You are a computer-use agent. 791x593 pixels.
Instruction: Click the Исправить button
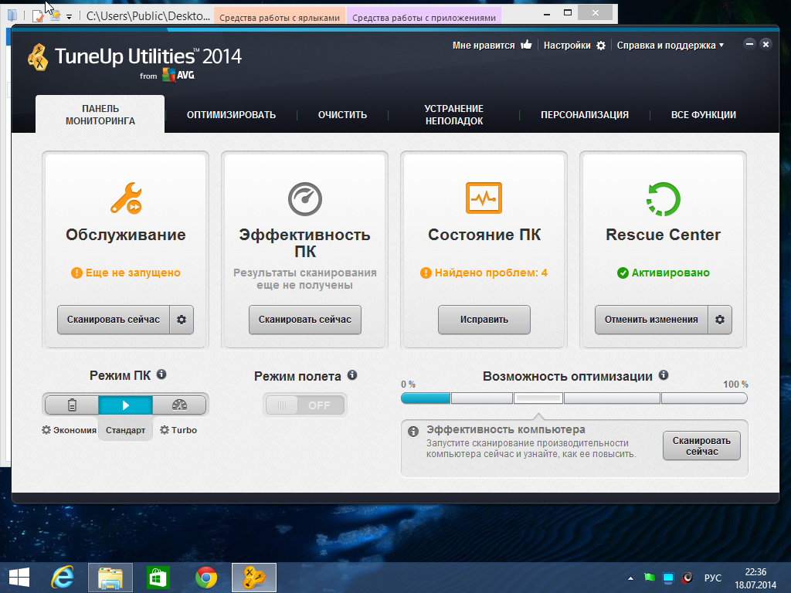coord(484,320)
